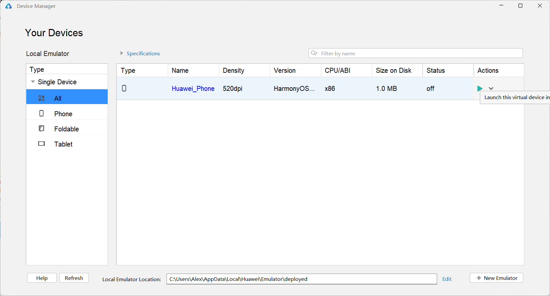Click the Help button

click(42, 278)
